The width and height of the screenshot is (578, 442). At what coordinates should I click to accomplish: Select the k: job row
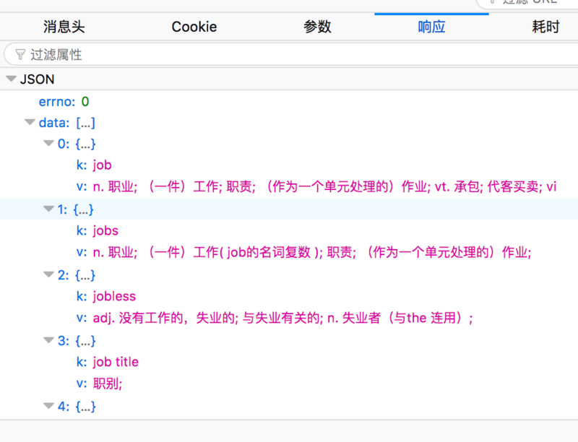click(289, 165)
